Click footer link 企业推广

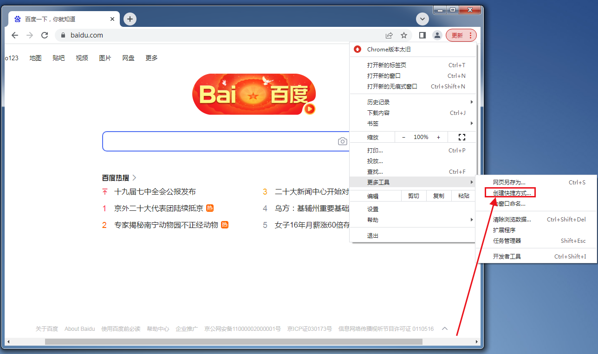187,329
